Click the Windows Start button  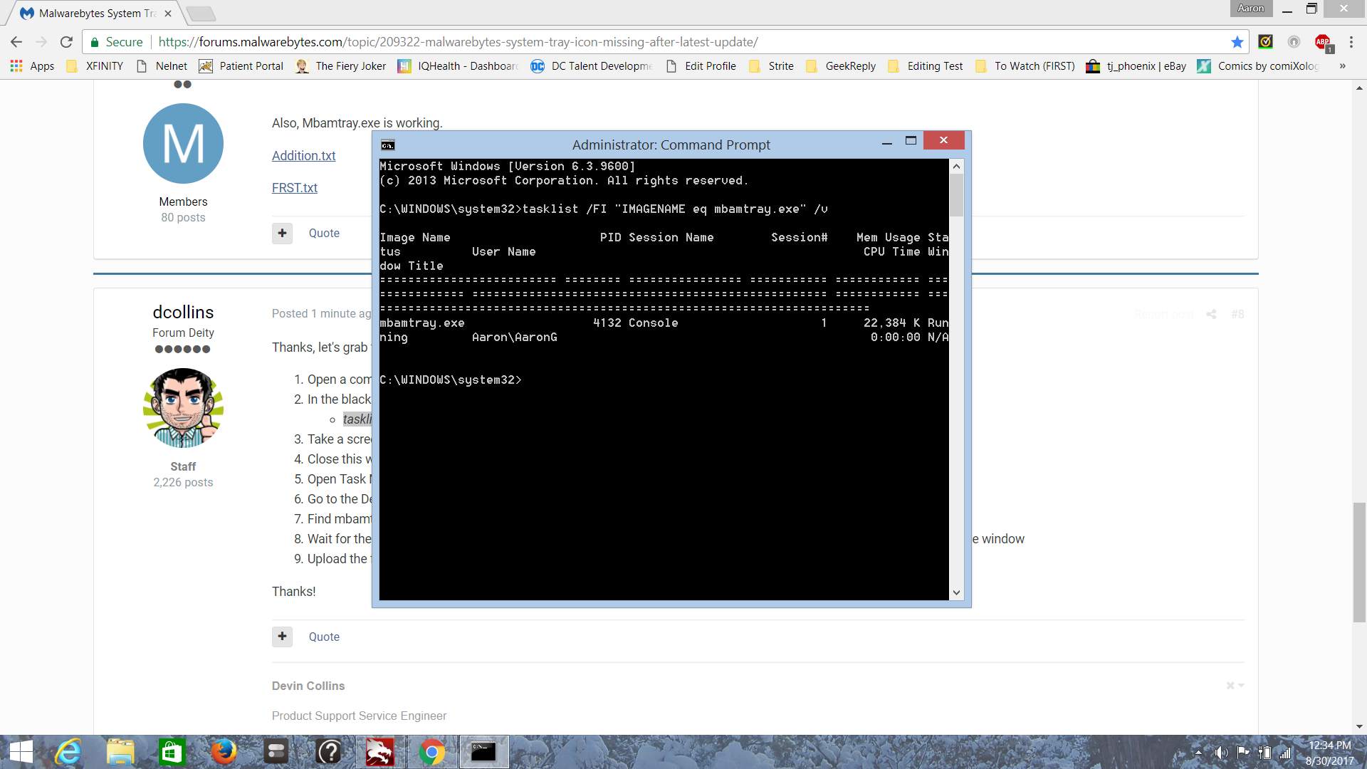coord(21,752)
